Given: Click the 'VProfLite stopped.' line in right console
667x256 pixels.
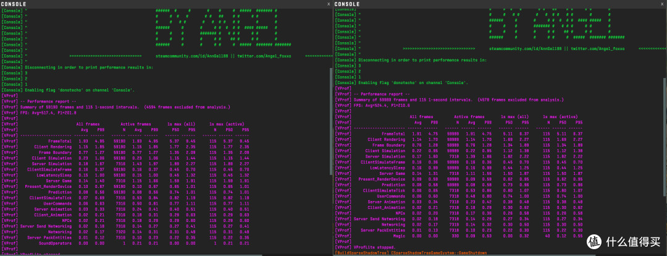Looking at the screenshot, I should (x=366, y=247).
